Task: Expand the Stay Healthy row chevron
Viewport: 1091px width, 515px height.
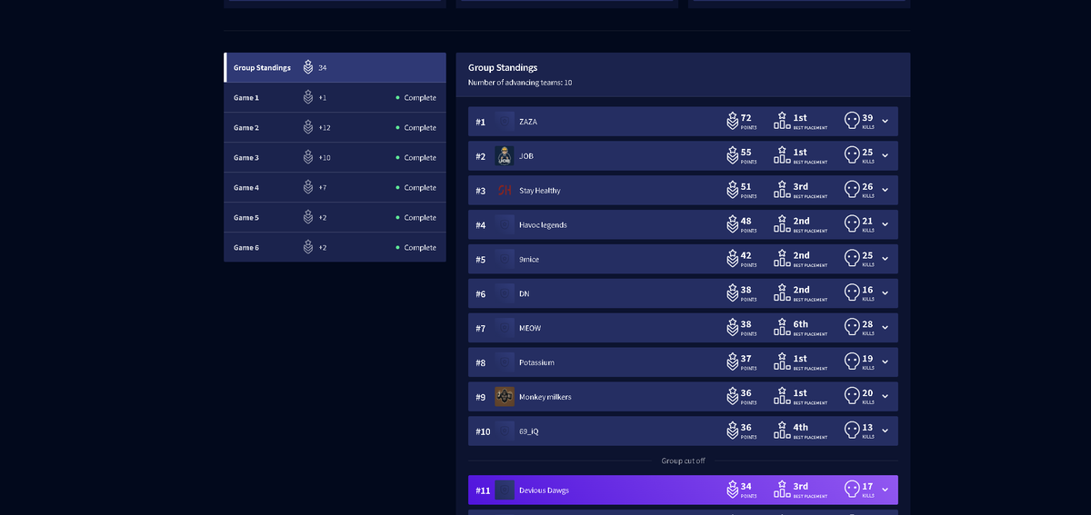Action: [885, 191]
